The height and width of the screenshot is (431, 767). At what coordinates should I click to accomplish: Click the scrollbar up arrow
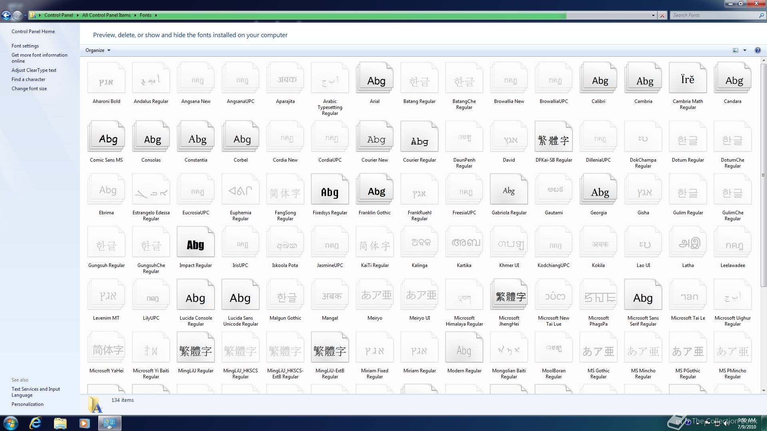(x=763, y=61)
